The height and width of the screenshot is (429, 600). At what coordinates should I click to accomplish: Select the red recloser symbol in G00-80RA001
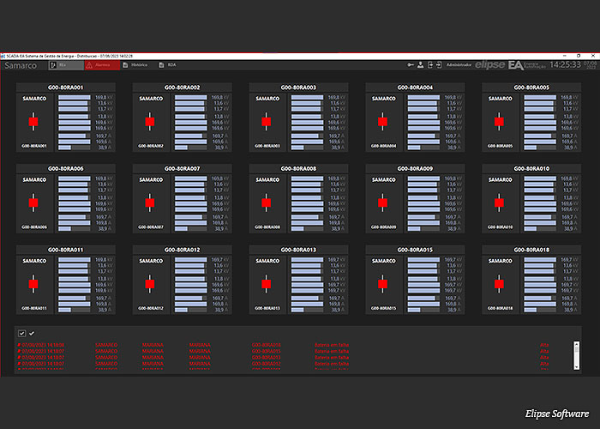(x=33, y=122)
